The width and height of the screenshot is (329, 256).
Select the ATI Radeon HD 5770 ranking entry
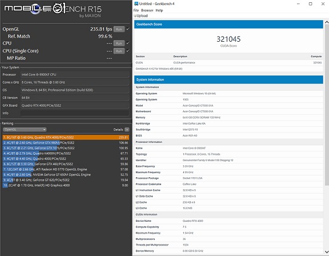click(66, 169)
